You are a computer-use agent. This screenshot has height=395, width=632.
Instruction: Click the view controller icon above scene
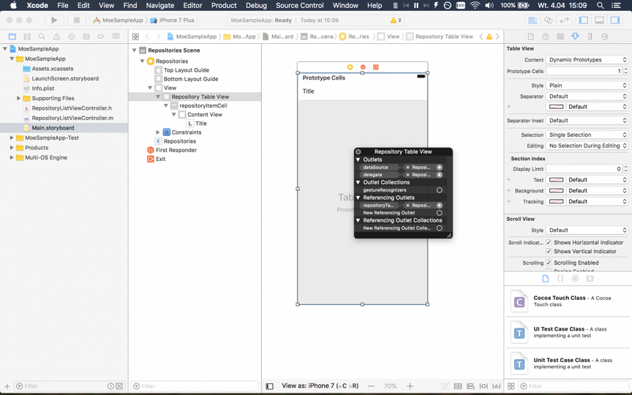(x=350, y=67)
